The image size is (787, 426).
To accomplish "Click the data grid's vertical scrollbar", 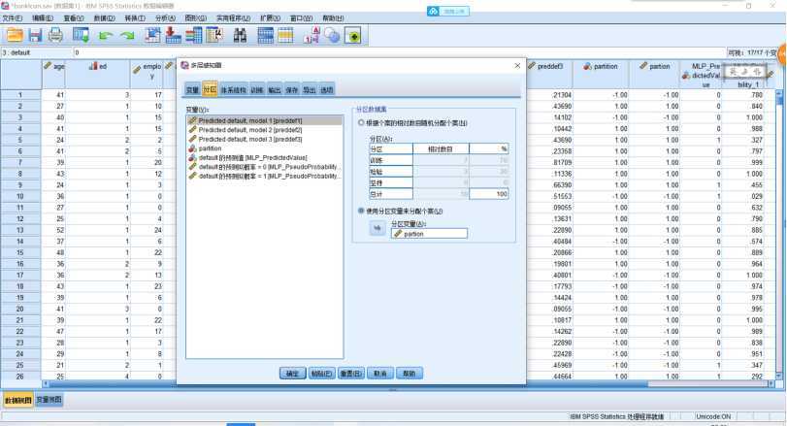I will coord(779,234).
